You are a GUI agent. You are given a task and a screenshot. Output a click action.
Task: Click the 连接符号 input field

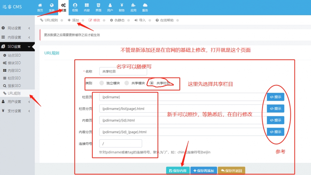point(121,144)
